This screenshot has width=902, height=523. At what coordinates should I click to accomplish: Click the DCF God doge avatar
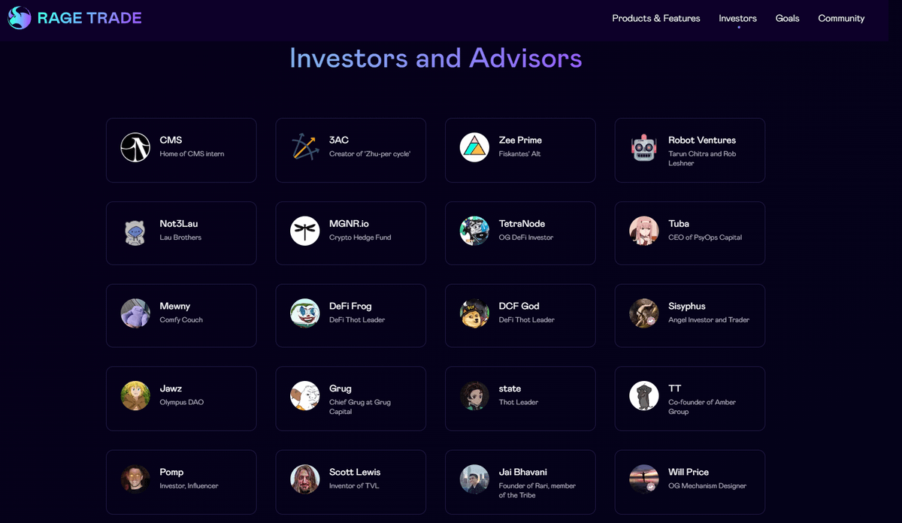tap(474, 313)
